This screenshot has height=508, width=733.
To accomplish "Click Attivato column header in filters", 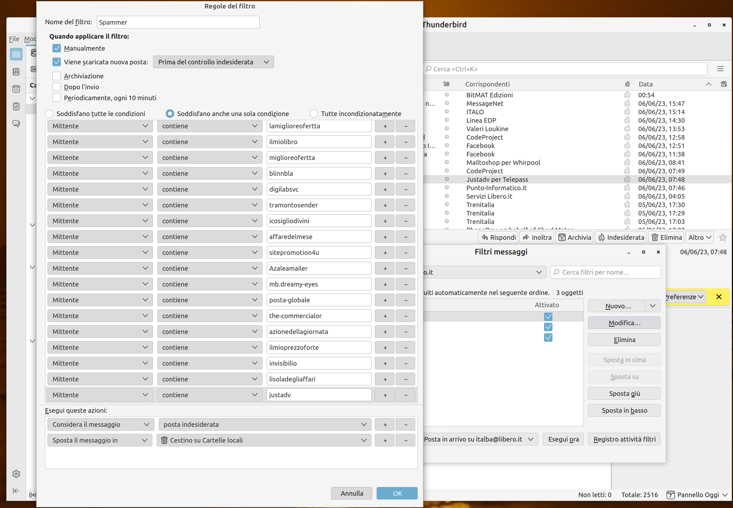I will pos(547,305).
